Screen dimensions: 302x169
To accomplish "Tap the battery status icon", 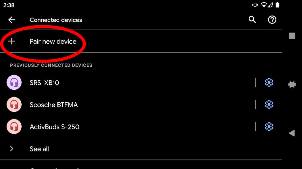I will click(277, 5).
